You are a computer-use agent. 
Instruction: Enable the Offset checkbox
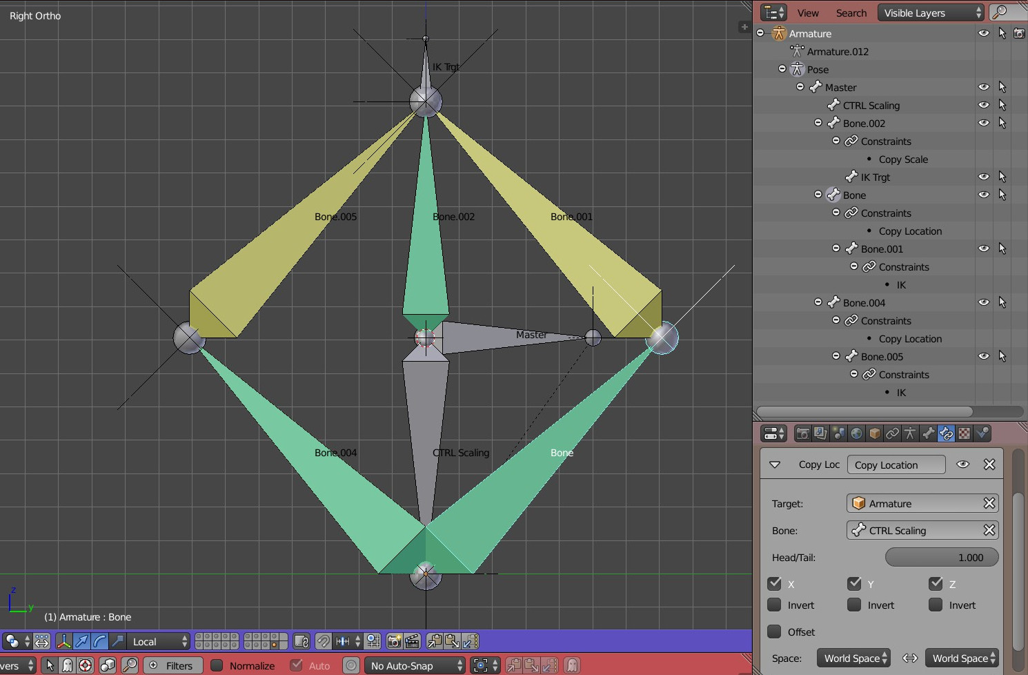click(x=775, y=632)
